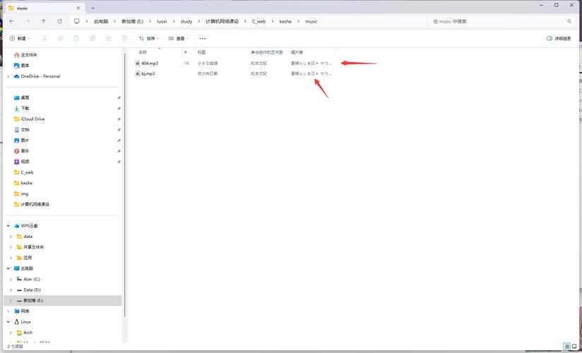The image size is (582, 353).
Task: Click the 404.mp3 file icon
Action: [137, 63]
